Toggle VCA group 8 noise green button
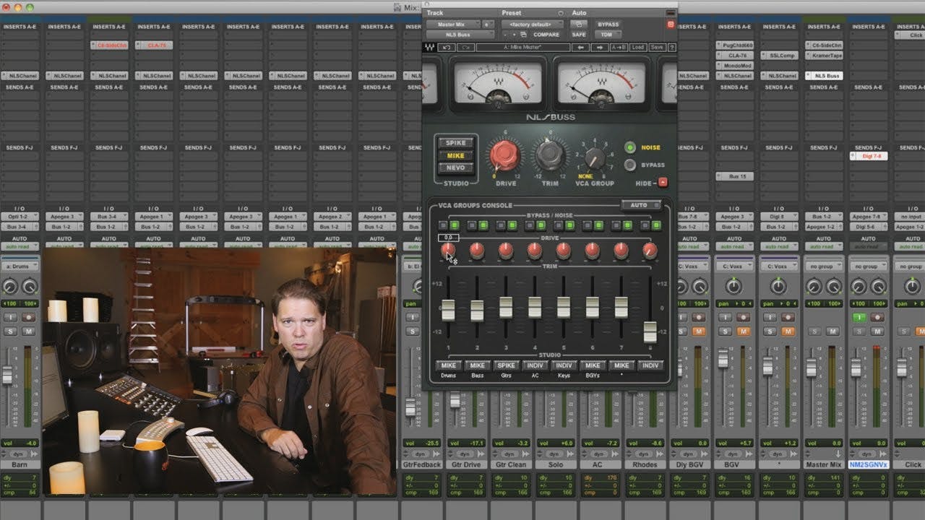Screen dimensions: 925x520 pos(656,225)
